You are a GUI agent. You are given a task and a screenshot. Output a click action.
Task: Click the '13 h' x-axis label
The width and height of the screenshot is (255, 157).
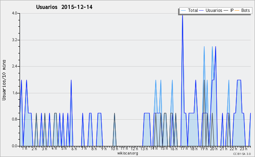(x=144, y=149)
